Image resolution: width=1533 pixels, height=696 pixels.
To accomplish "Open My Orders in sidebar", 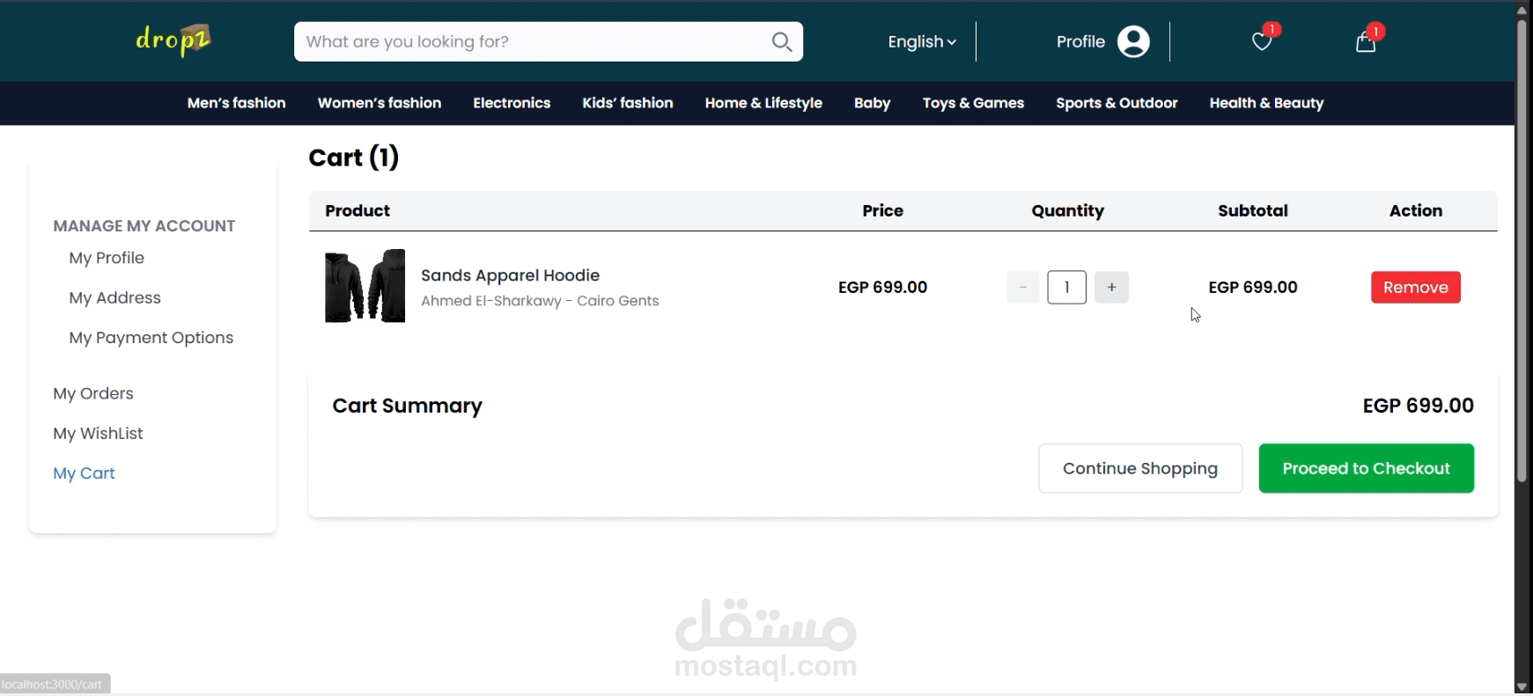I will [93, 393].
